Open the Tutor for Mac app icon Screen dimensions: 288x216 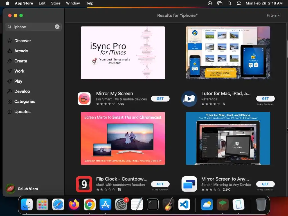pos(189,99)
